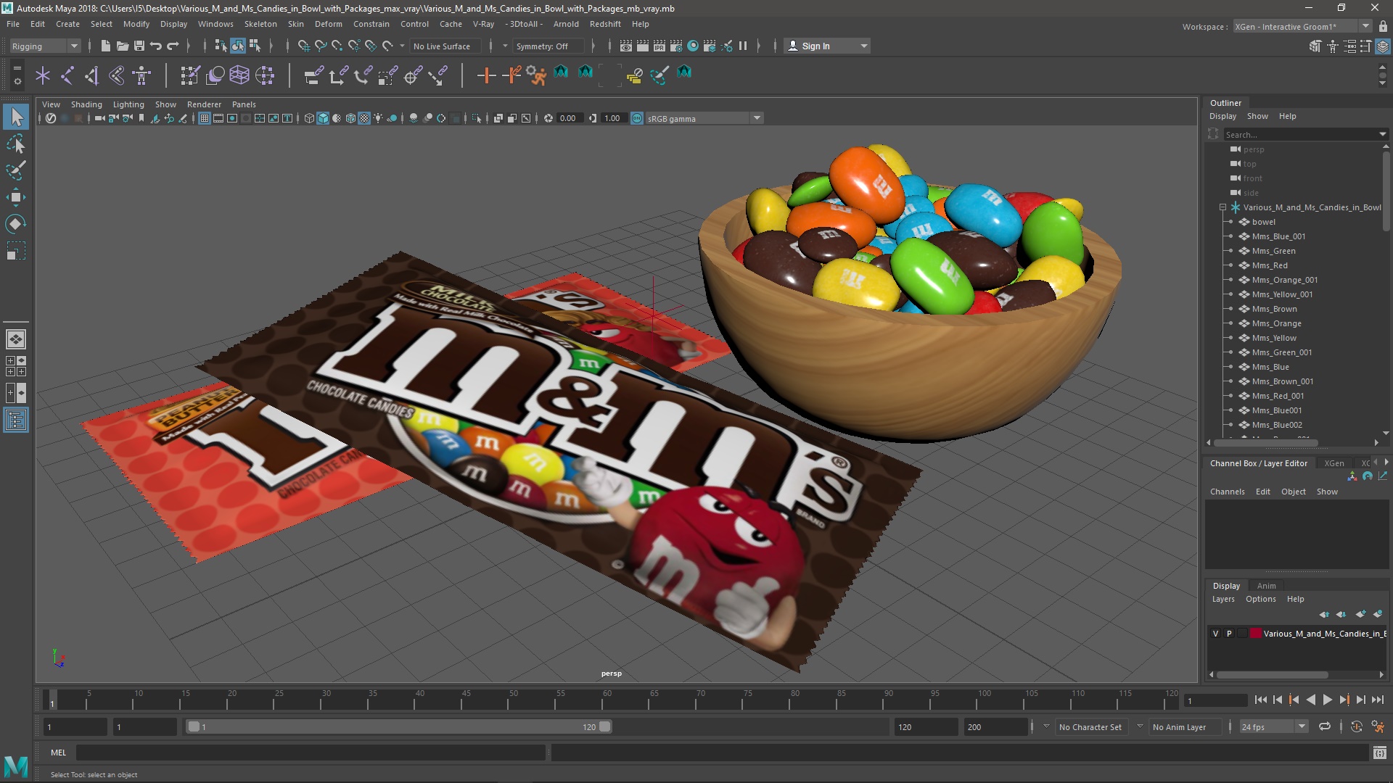Click the Undo arrow icon
Viewport: 1393px width, 783px height.
point(156,46)
